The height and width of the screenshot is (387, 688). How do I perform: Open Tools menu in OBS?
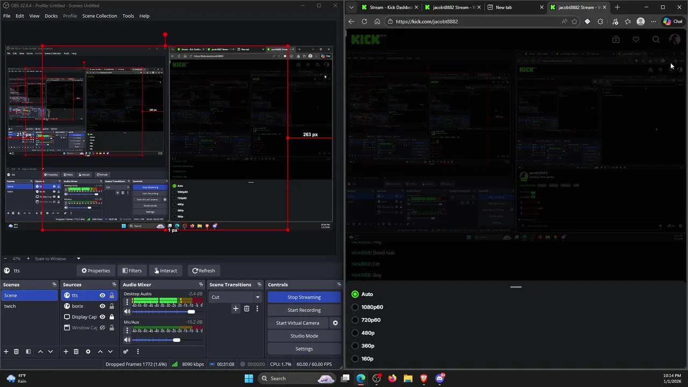click(128, 16)
